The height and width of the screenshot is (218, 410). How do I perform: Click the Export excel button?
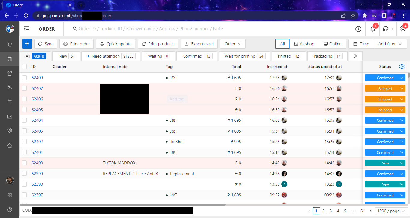(199, 44)
